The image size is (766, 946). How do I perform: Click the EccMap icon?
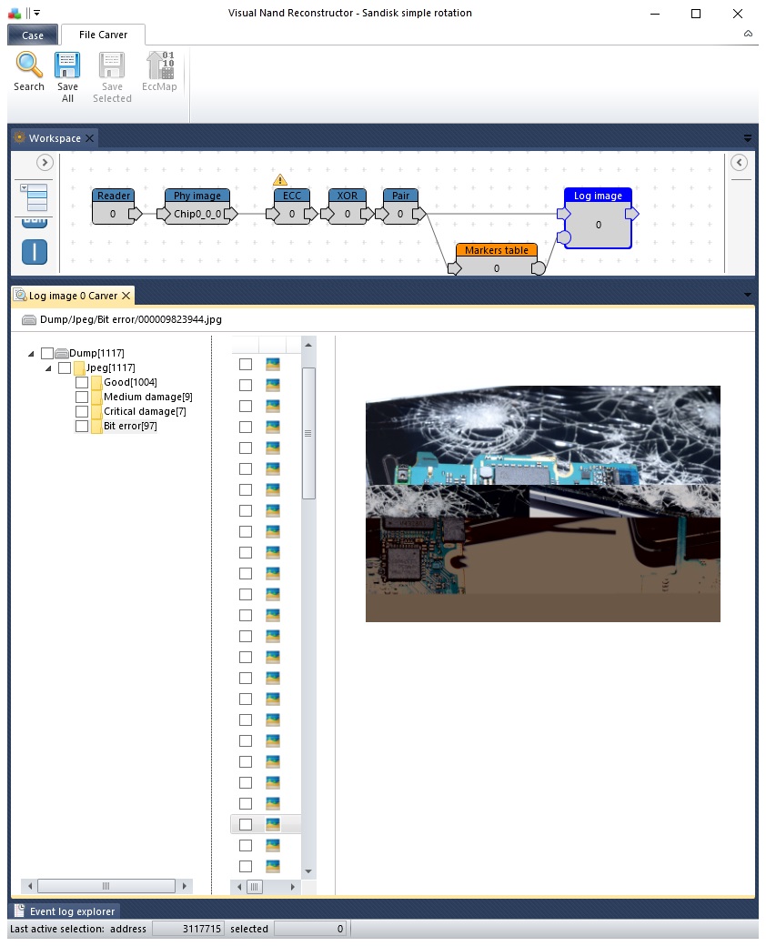pyautogui.click(x=160, y=65)
